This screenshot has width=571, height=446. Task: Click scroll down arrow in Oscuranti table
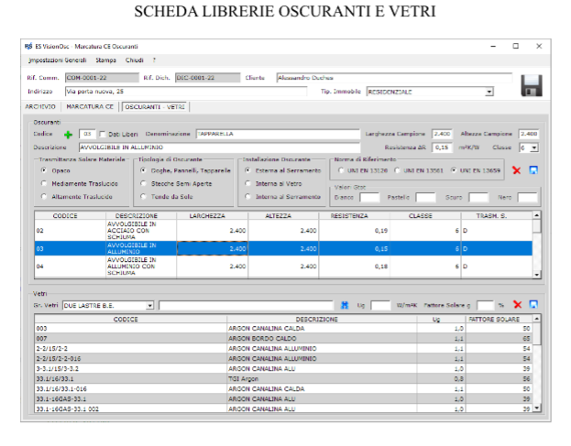536,275
